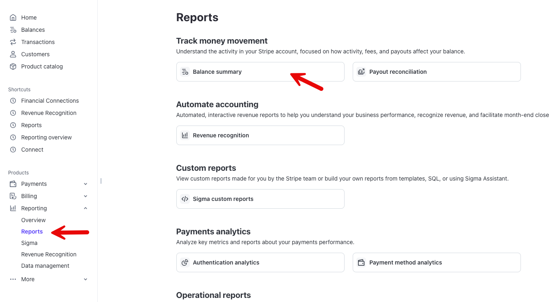The image size is (549, 302).
Task: Select the Customers person icon
Action: [13, 54]
